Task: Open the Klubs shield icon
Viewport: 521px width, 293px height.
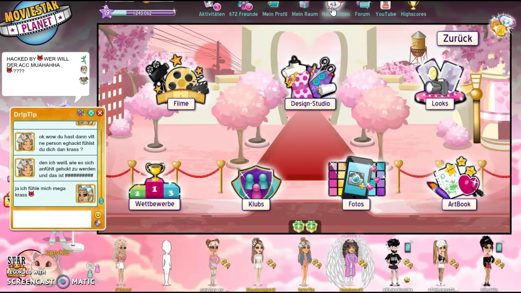Action: coord(256,188)
